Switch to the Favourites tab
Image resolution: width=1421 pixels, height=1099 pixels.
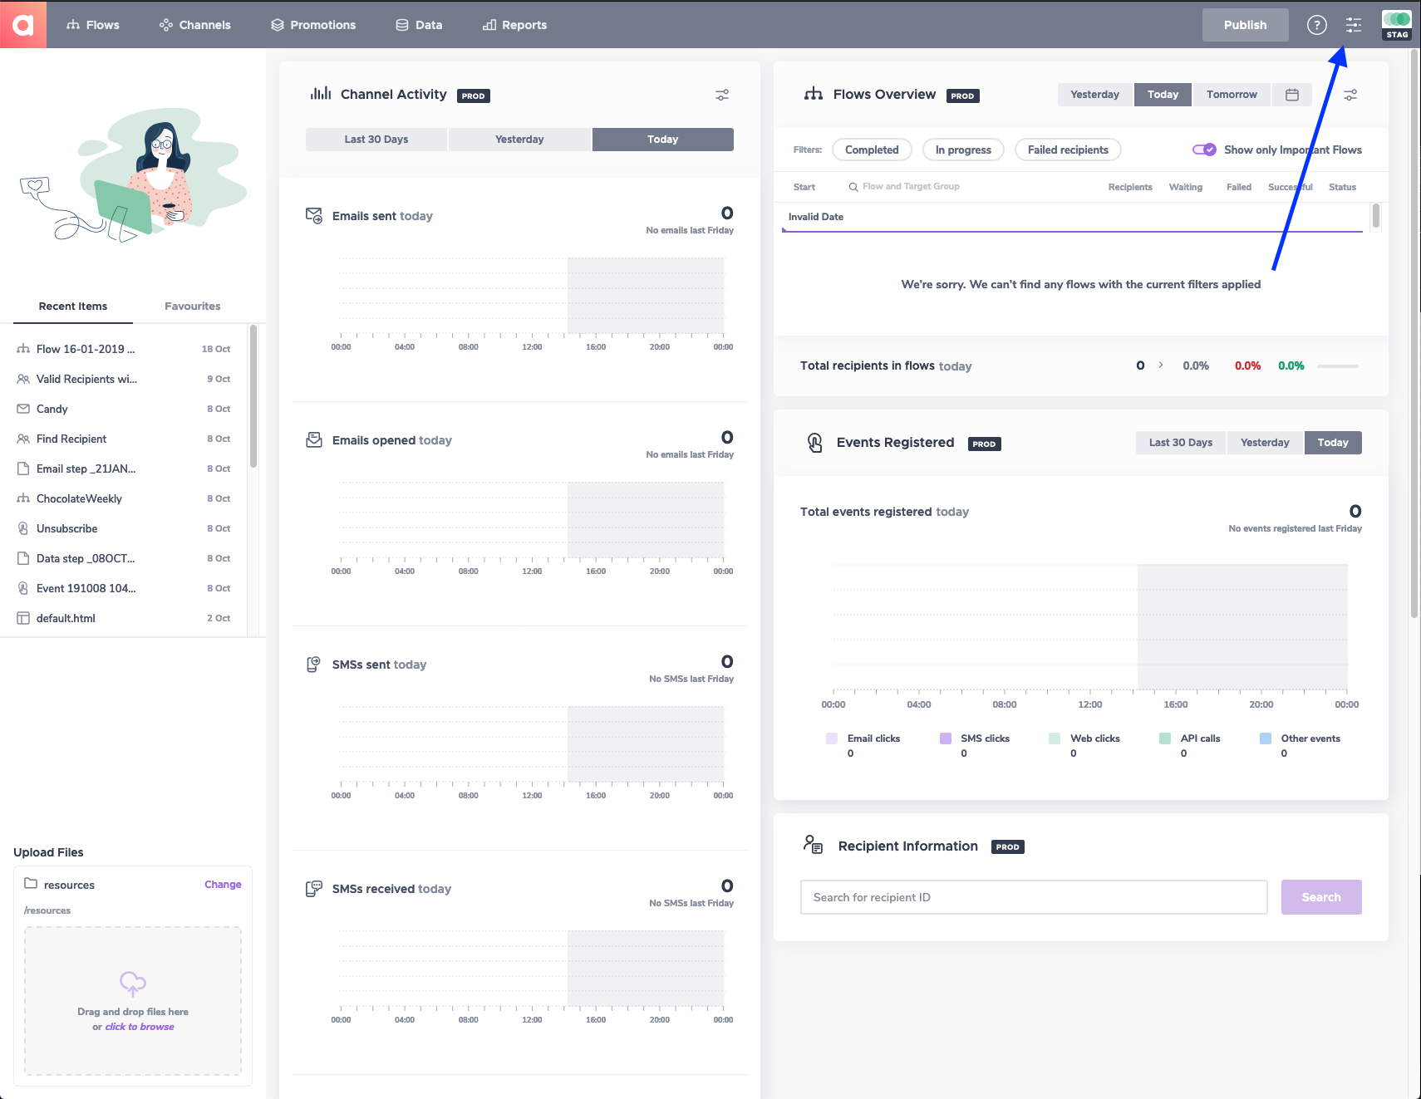[192, 307]
